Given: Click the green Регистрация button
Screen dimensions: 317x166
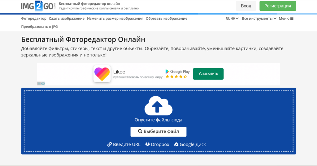Looking at the screenshot, I should click(278, 6).
